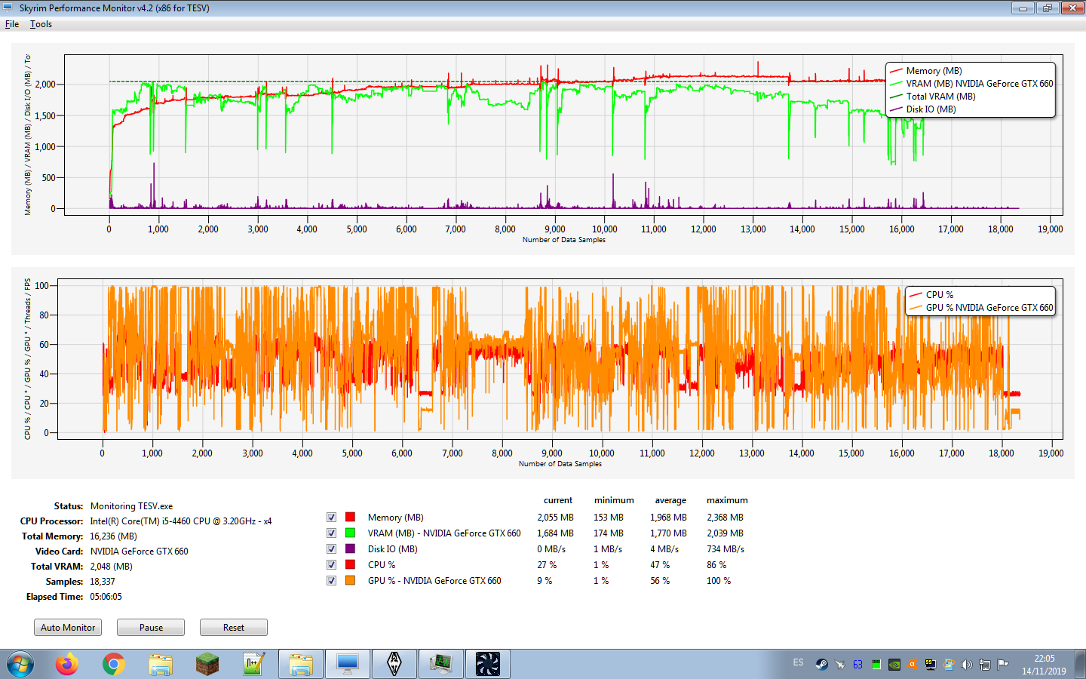Toggle the Disk IO (MB) checkbox
1086x679 pixels.
[331, 549]
